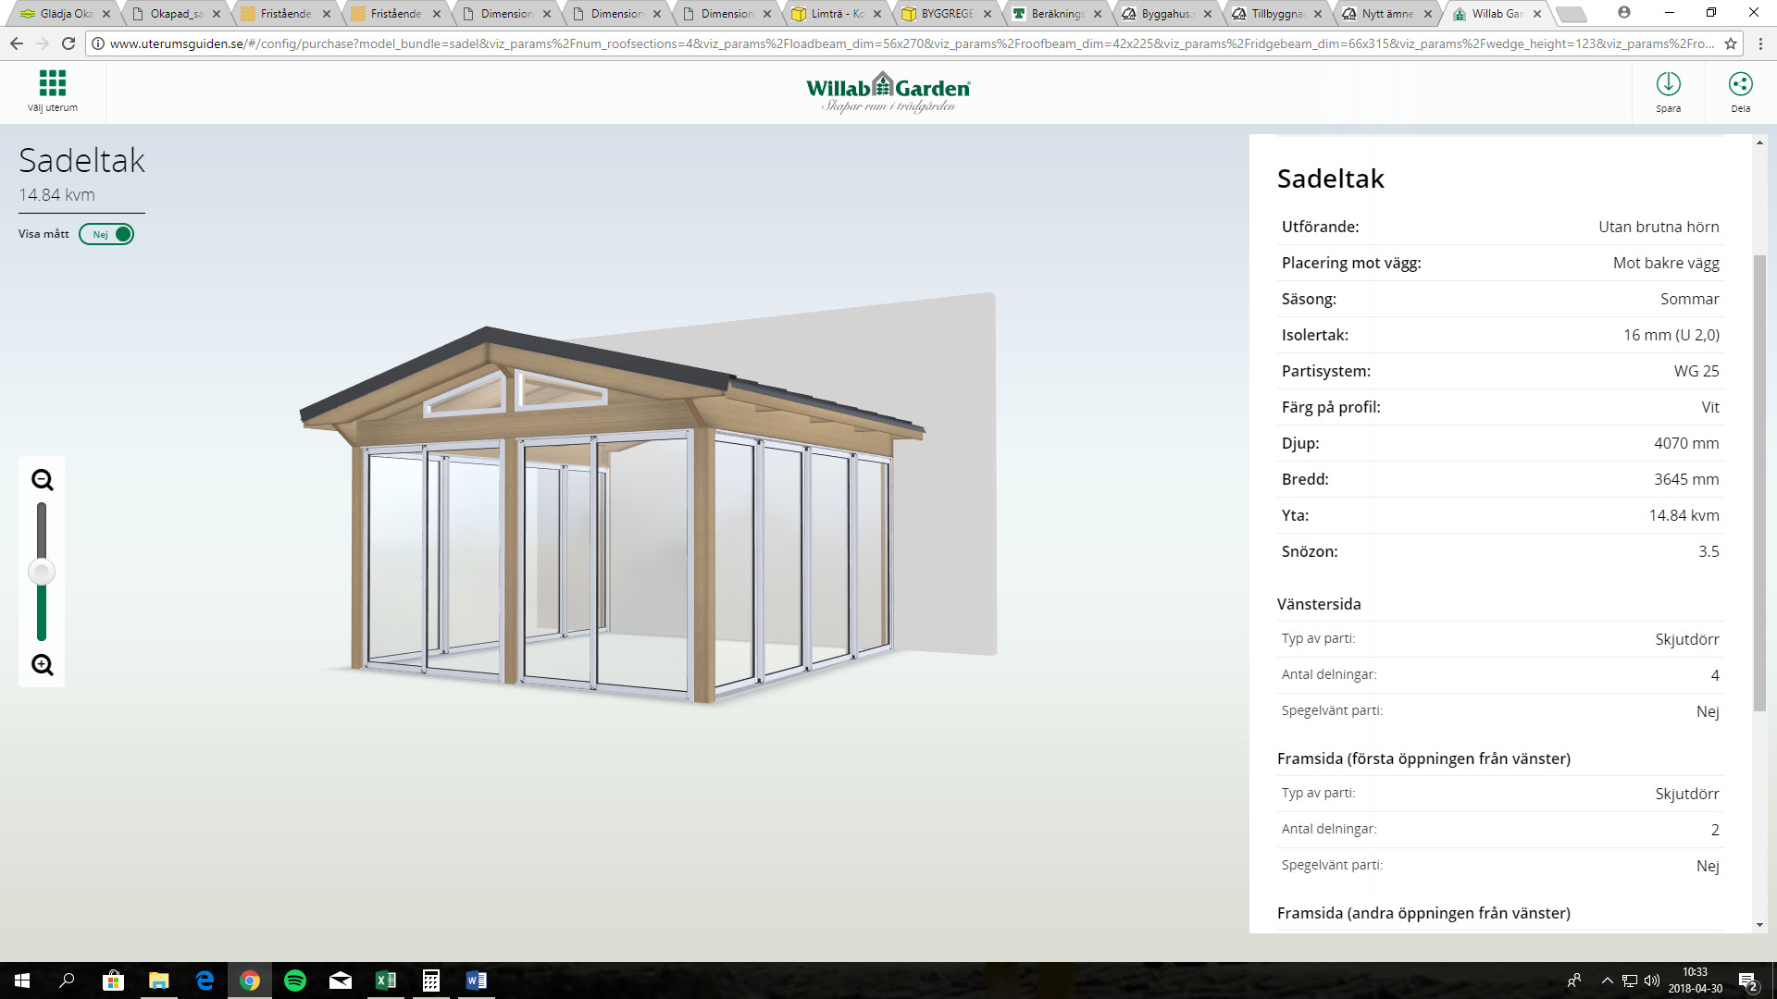Click the zoom out magnifier icon

(x=42, y=480)
